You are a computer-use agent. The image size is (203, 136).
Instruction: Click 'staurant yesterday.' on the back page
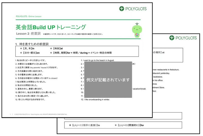tap(161, 73)
